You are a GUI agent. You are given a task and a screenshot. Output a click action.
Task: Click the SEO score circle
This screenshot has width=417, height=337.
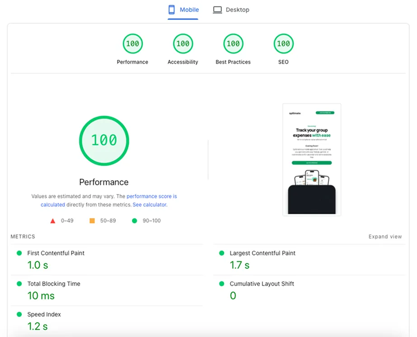tap(283, 44)
